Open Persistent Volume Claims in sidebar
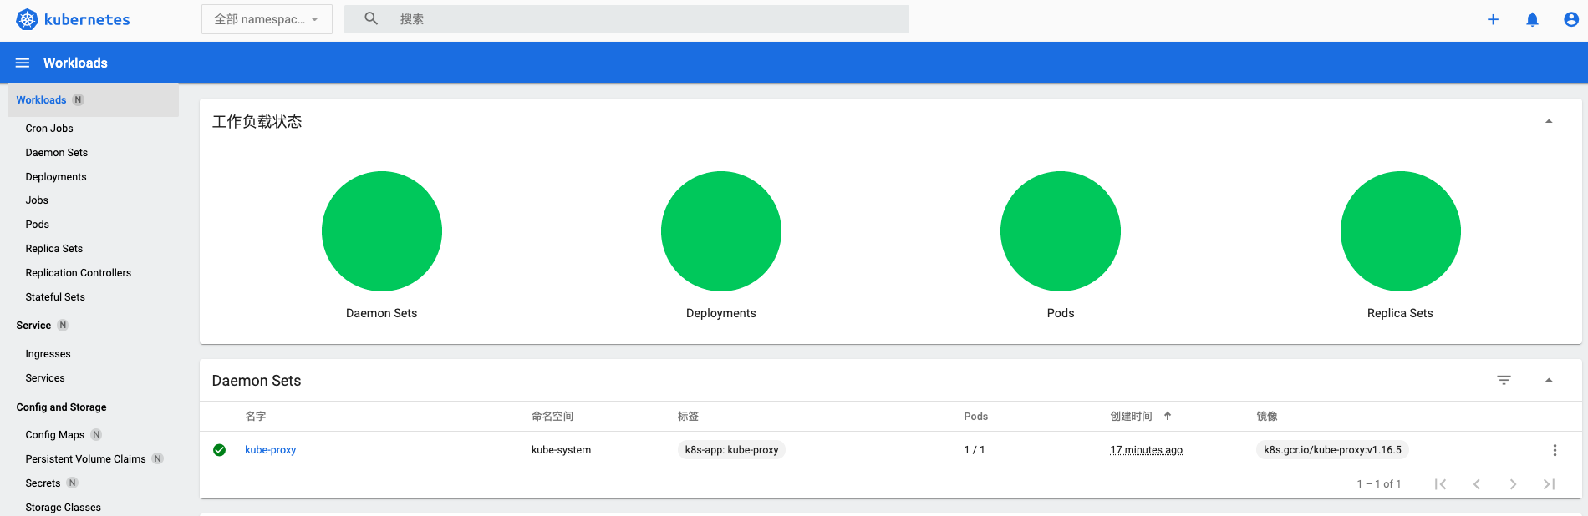Screen dimensions: 1588x516 click(85, 459)
